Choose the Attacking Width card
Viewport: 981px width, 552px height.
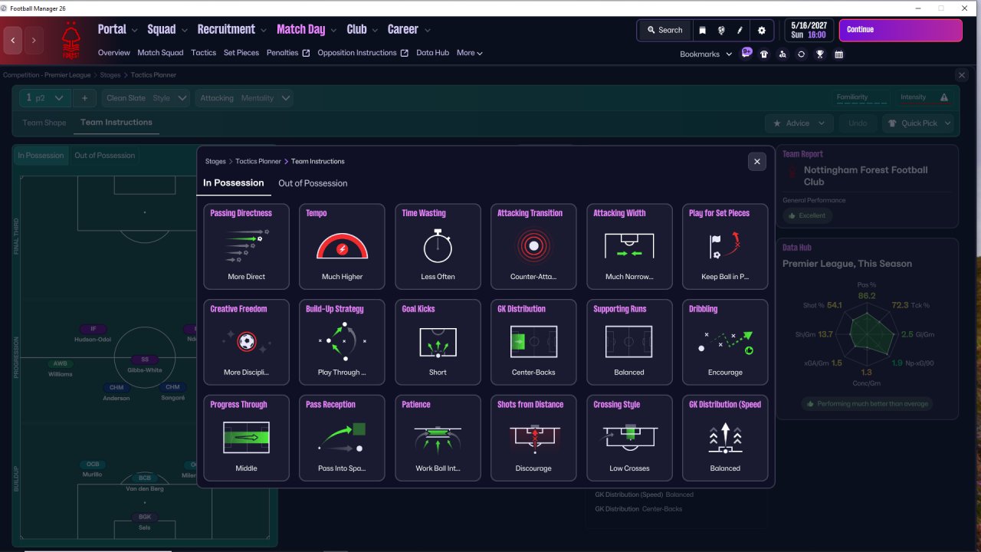tap(629, 246)
